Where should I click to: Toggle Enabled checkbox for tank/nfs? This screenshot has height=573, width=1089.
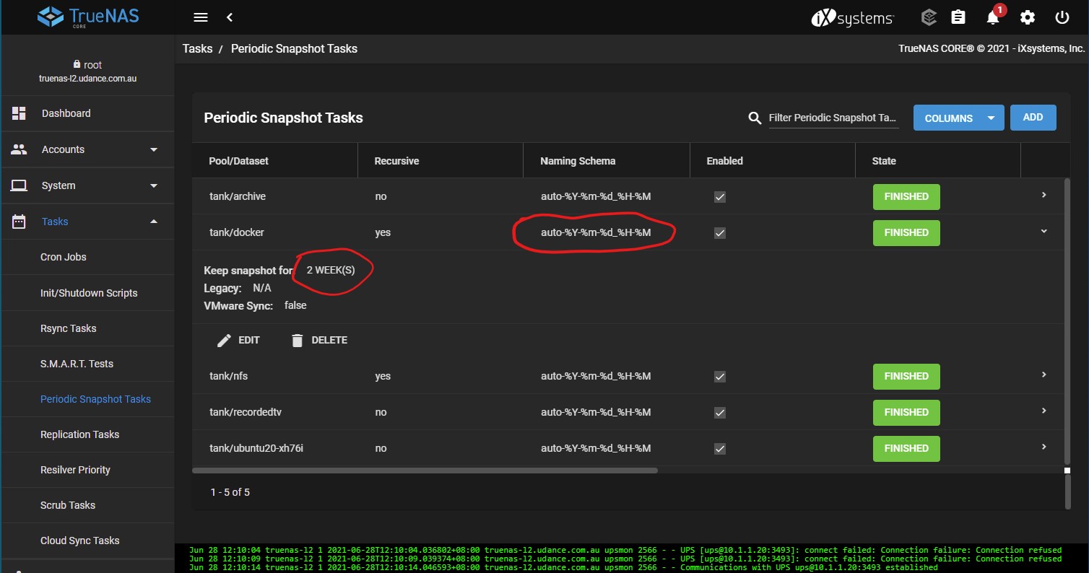click(719, 376)
